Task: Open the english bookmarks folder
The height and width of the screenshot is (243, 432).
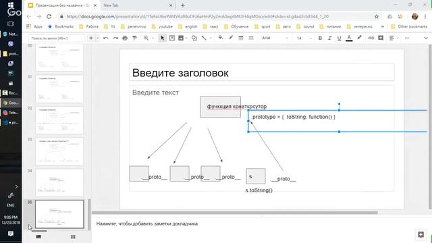Action: 188,26
